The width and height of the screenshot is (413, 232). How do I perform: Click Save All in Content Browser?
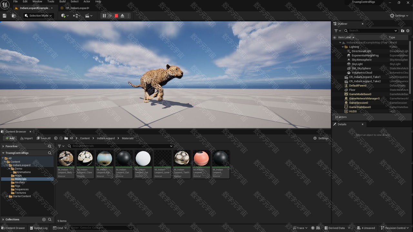[44, 138]
